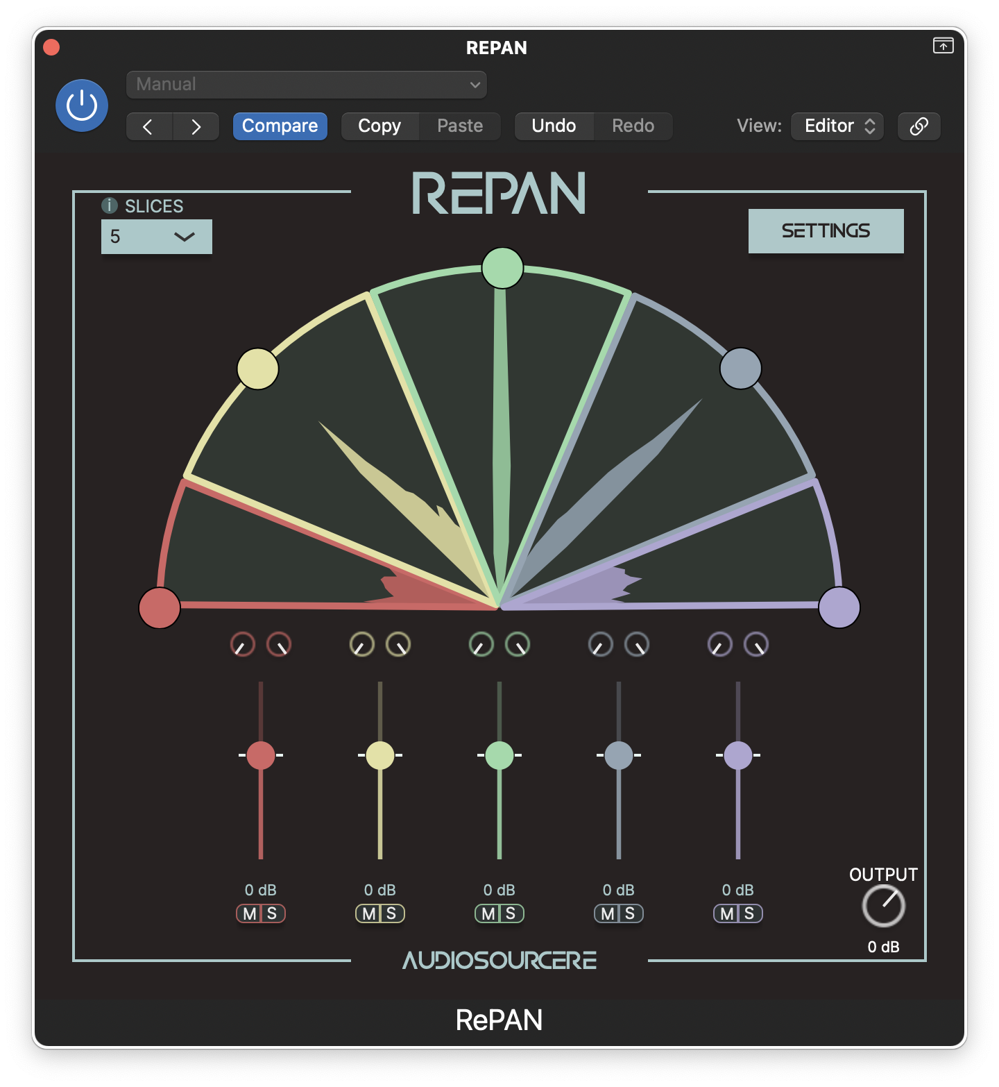Go to previous preset arrow
999x1087 pixels.
click(149, 126)
